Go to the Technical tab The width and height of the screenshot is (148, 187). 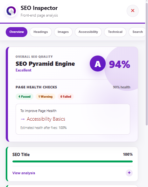pyautogui.click(x=115, y=32)
